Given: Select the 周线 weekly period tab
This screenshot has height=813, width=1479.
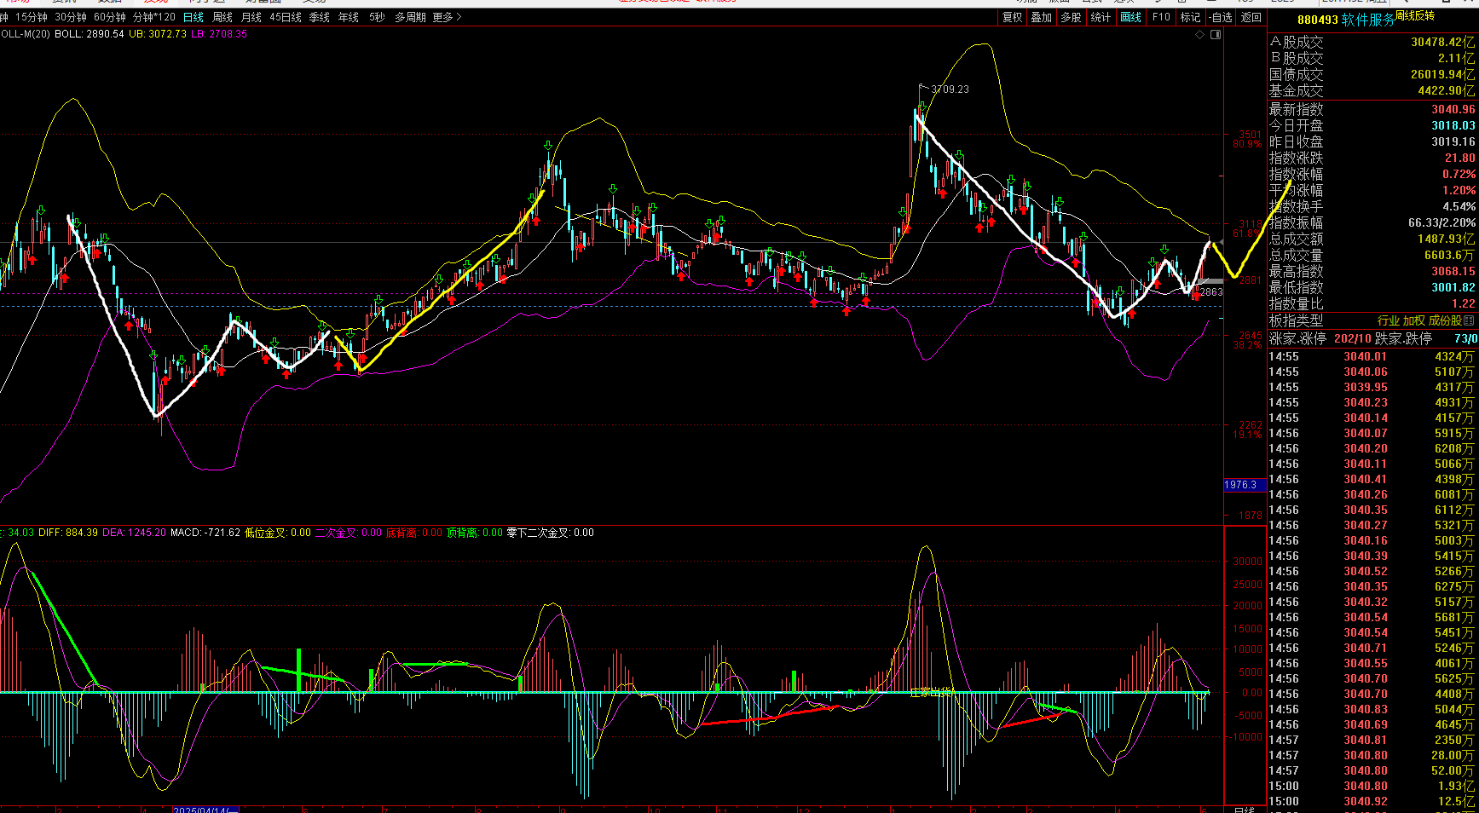Looking at the screenshot, I should [222, 17].
